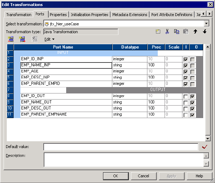Image resolution: width=215 pixels, height=183 pixels.
Task: Click the paste port icon
Action: (x=186, y=32)
